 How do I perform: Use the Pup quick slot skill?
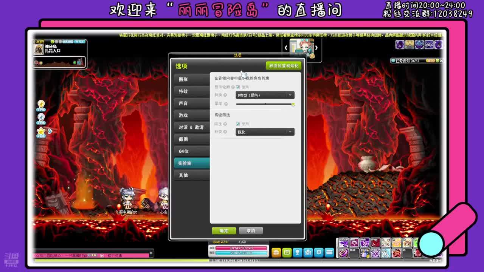[x=375, y=243]
